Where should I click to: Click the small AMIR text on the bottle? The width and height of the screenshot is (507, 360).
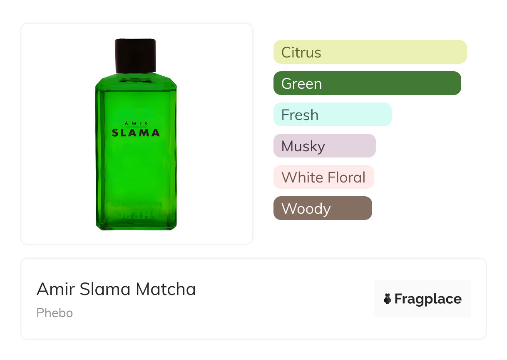[136, 124]
